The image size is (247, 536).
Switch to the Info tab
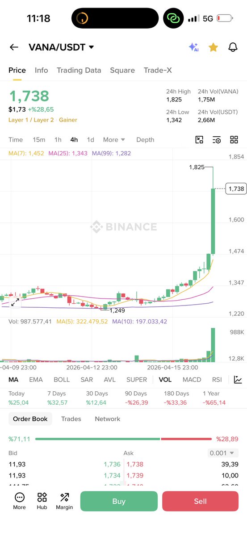(x=42, y=70)
